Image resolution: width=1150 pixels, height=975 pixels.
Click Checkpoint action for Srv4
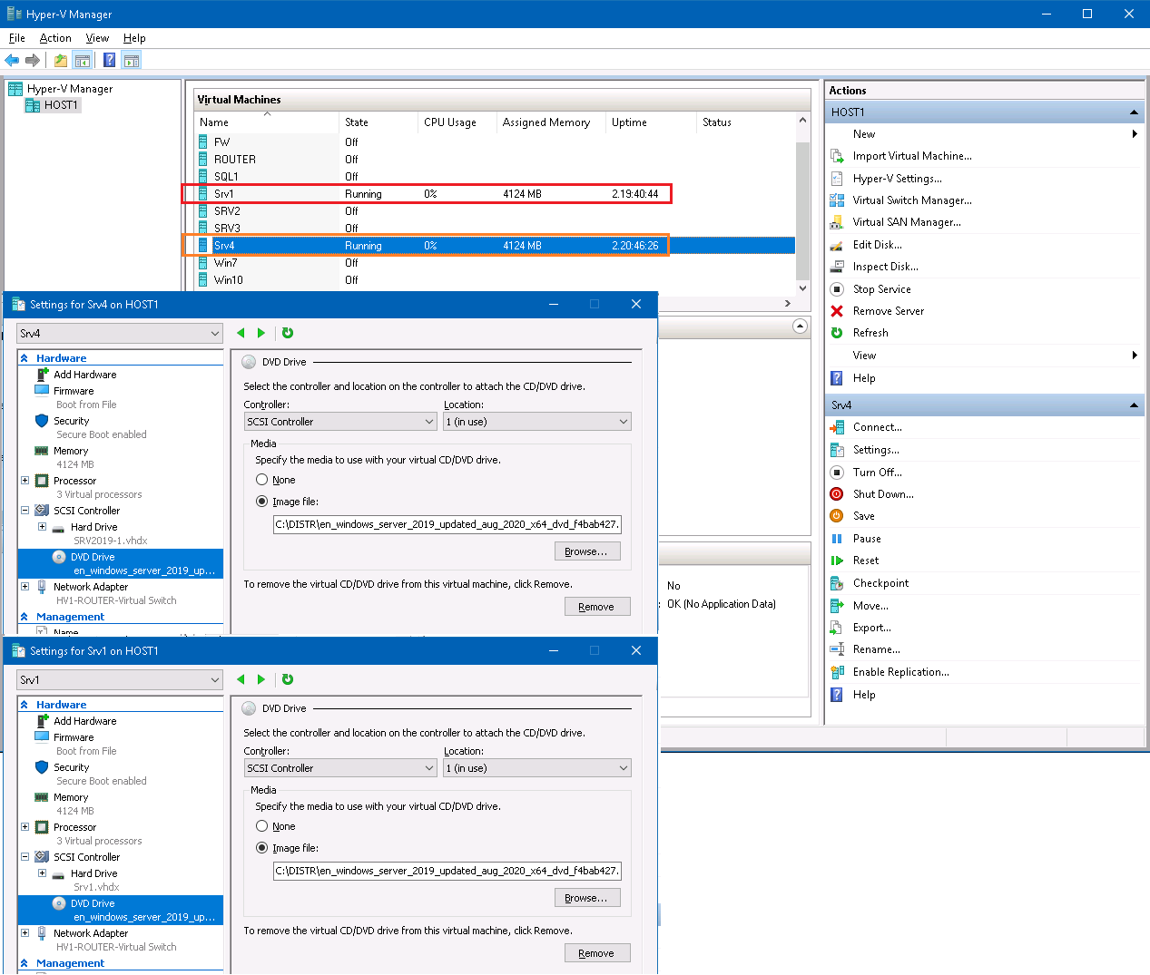pyautogui.click(x=880, y=583)
